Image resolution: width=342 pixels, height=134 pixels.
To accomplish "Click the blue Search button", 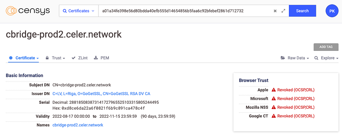I will pyautogui.click(x=302, y=11).
